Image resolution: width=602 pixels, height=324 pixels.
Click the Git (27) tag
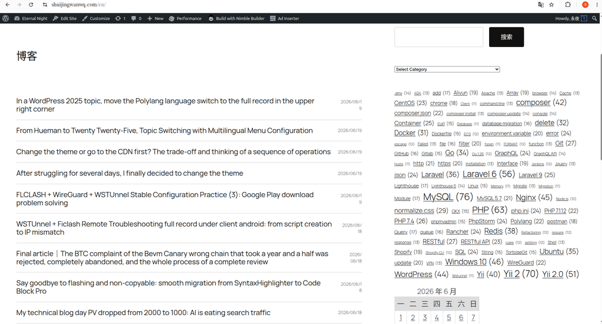(x=566, y=143)
